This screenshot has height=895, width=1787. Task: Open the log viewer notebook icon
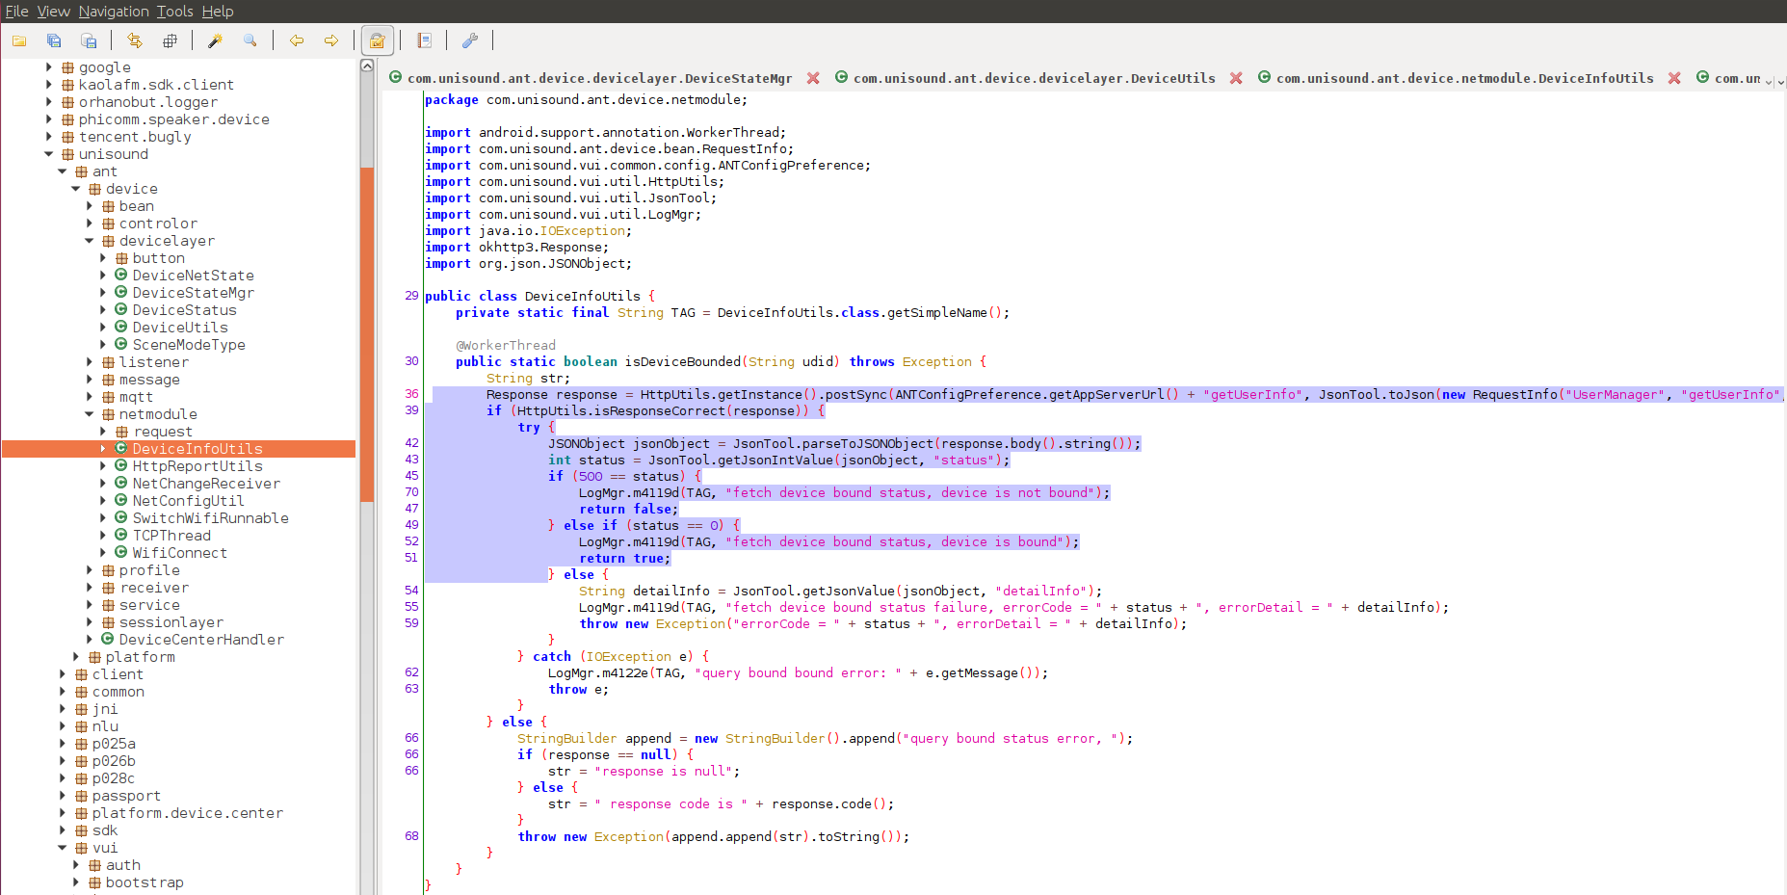coord(424,40)
